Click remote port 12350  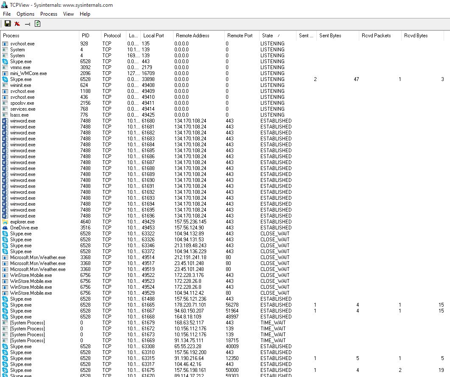click(232, 358)
